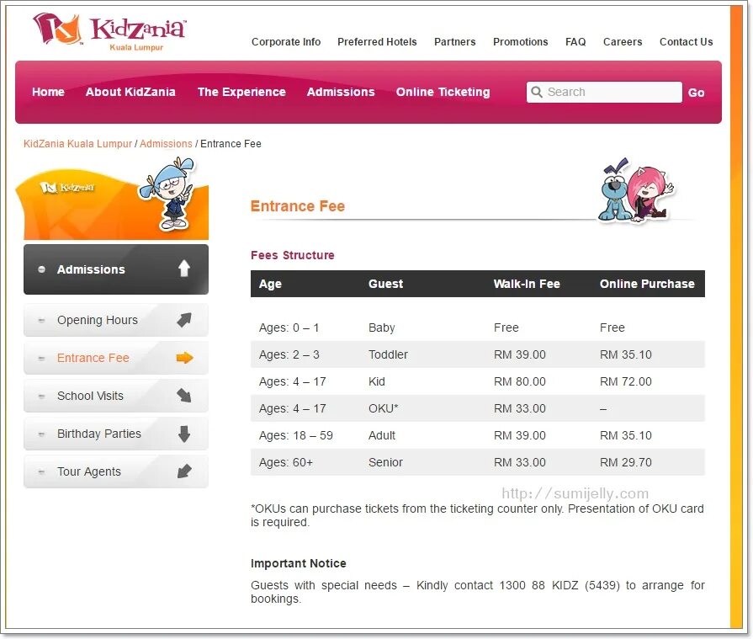Open Preferred Hotels page
The width and height of the screenshot is (753, 639).
(377, 42)
